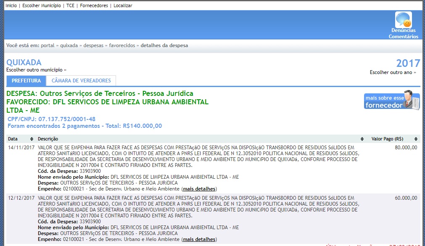Select the Prefeitura tab
This screenshot has height=246, width=425.
(26, 81)
